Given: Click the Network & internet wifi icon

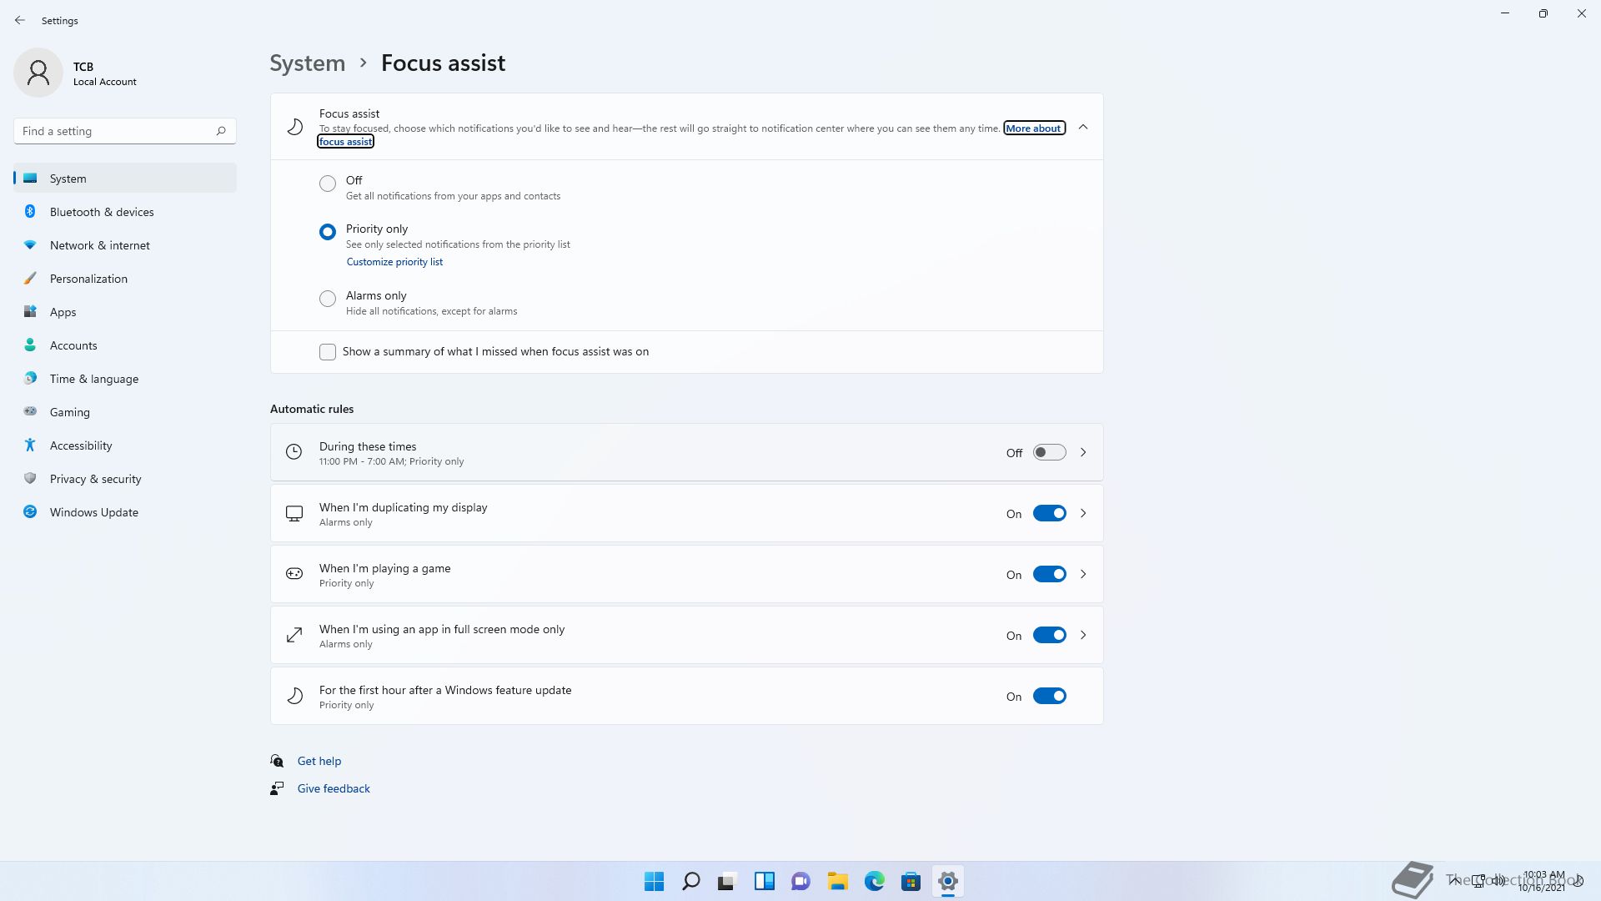Looking at the screenshot, I should coord(30,244).
